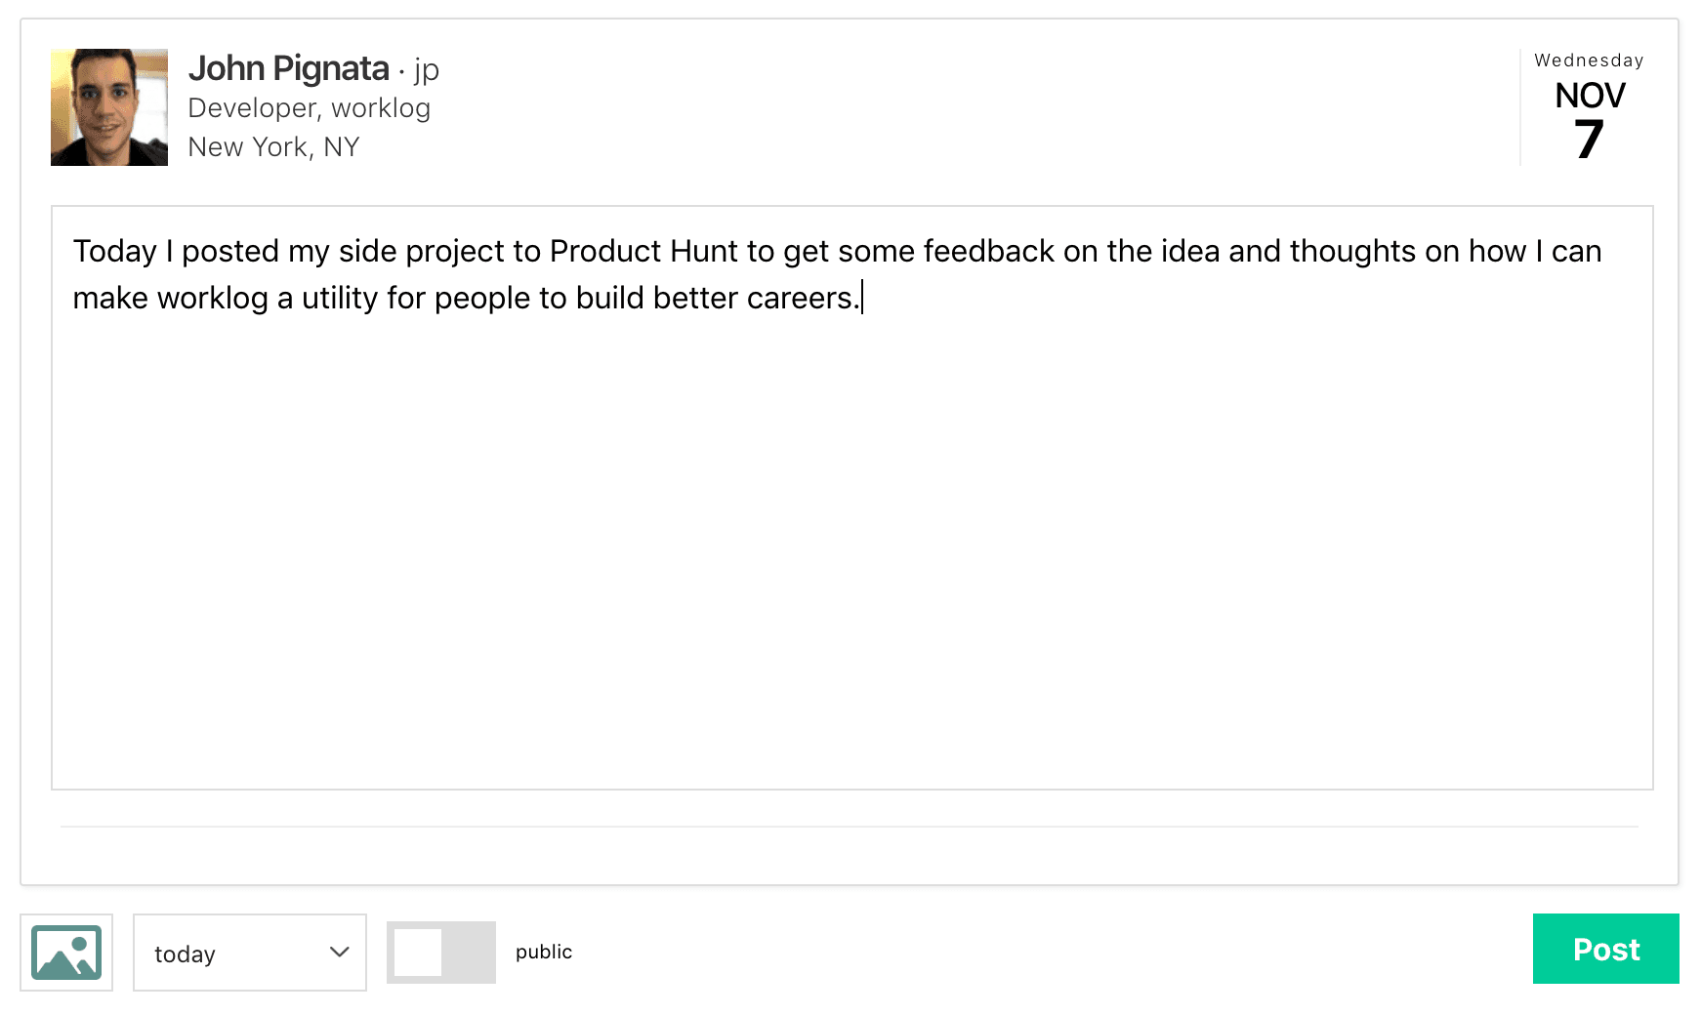Screen dimensions: 1701x1015
Task: Click the jp username handle
Action: pyautogui.click(x=427, y=70)
